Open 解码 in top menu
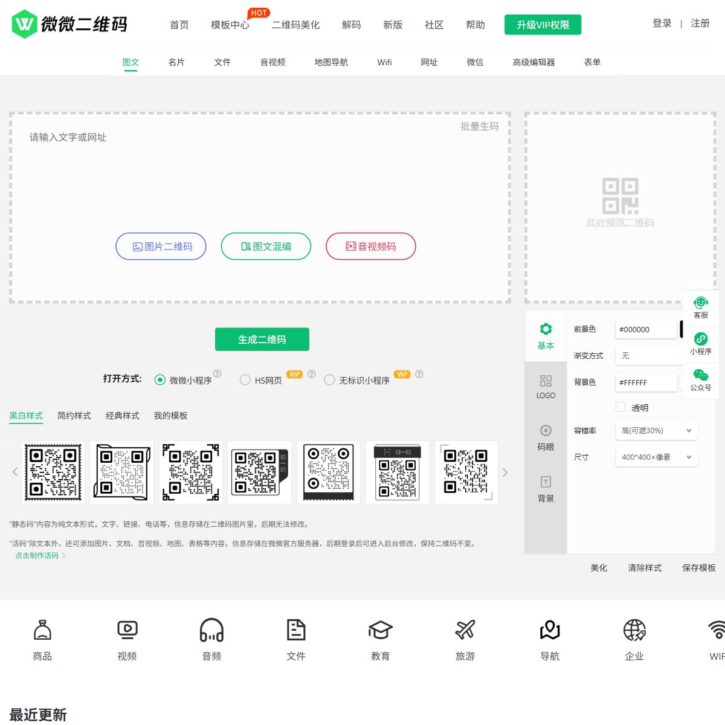The width and height of the screenshot is (725, 725). 352,25
